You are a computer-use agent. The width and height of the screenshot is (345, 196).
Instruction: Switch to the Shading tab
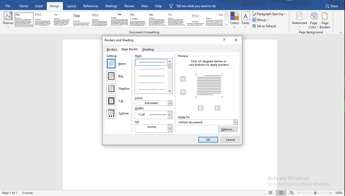pos(148,49)
